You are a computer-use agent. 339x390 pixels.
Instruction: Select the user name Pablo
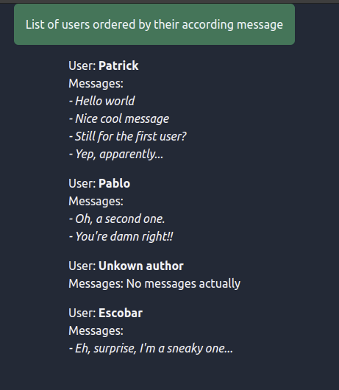tap(114, 183)
